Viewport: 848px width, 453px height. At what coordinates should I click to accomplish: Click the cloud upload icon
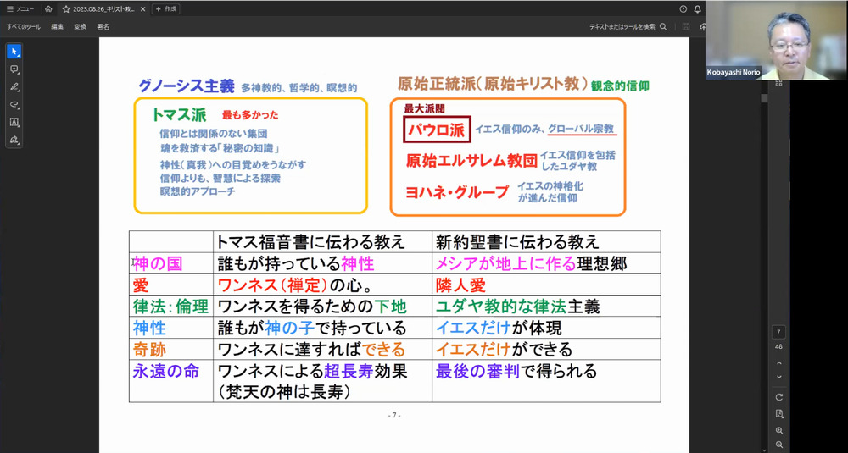[x=702, y=26]
